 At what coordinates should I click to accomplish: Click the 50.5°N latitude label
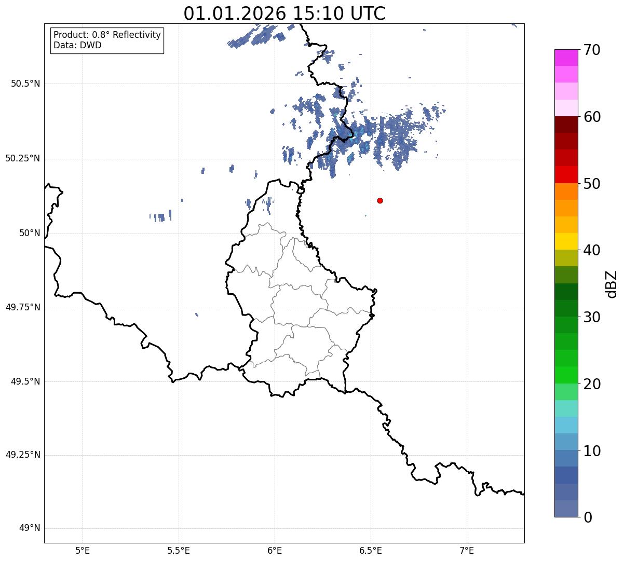point(25,84)
